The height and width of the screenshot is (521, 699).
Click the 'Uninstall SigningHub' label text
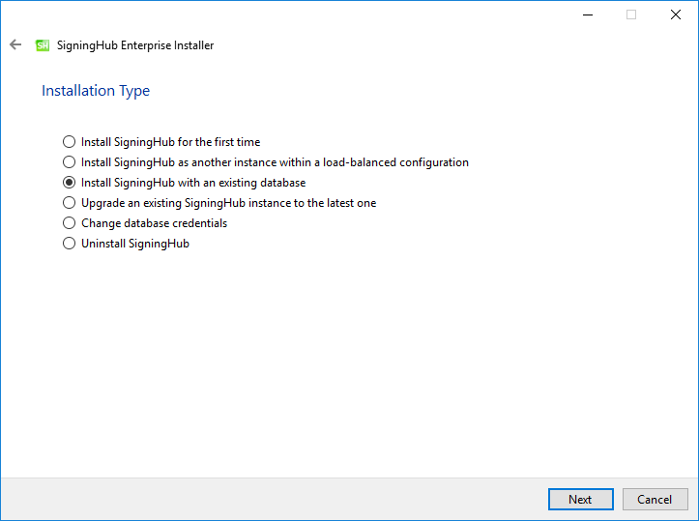coord(135,244)
